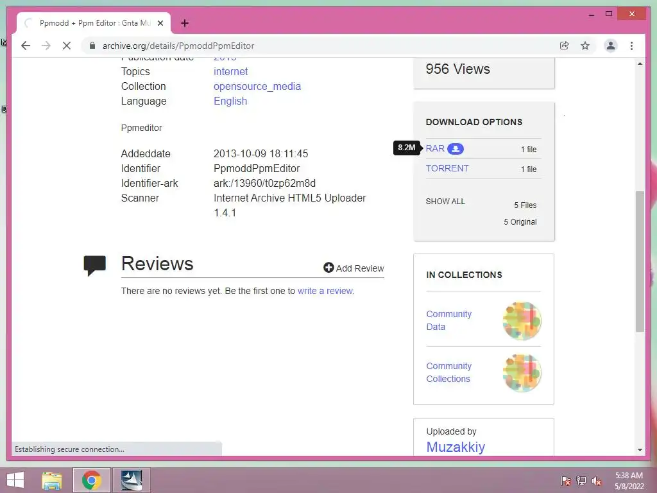657x493 pixels.
Task: Open Chrome's three-dot menu
Action: pos(631,46)
